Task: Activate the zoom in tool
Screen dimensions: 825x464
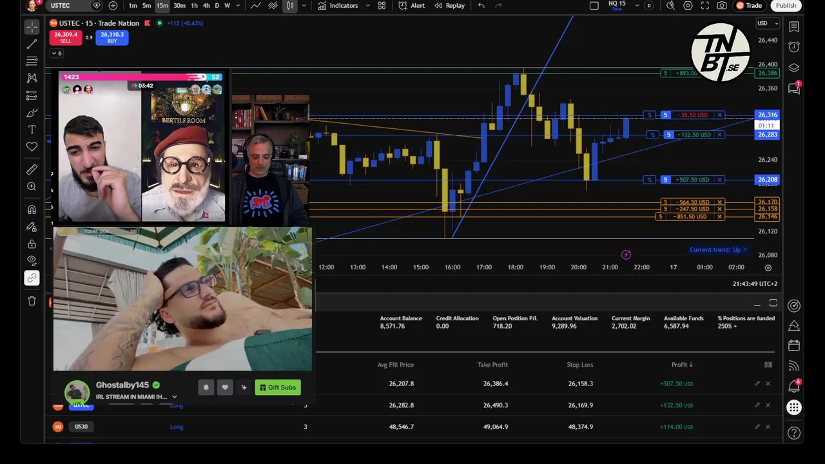Action: (x=32, y=186)
